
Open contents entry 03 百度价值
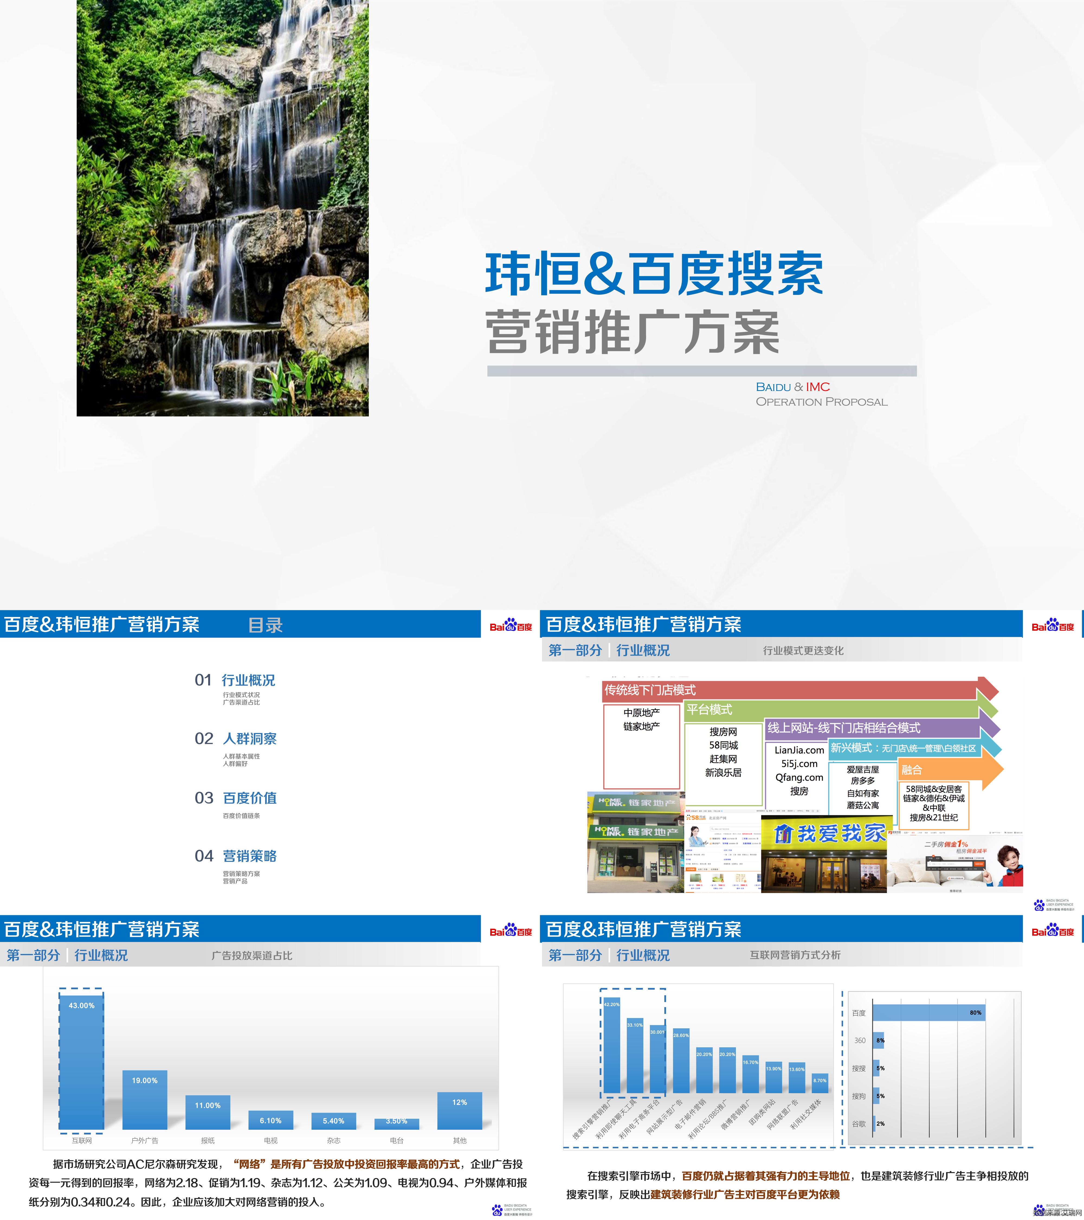pos(236,797)
